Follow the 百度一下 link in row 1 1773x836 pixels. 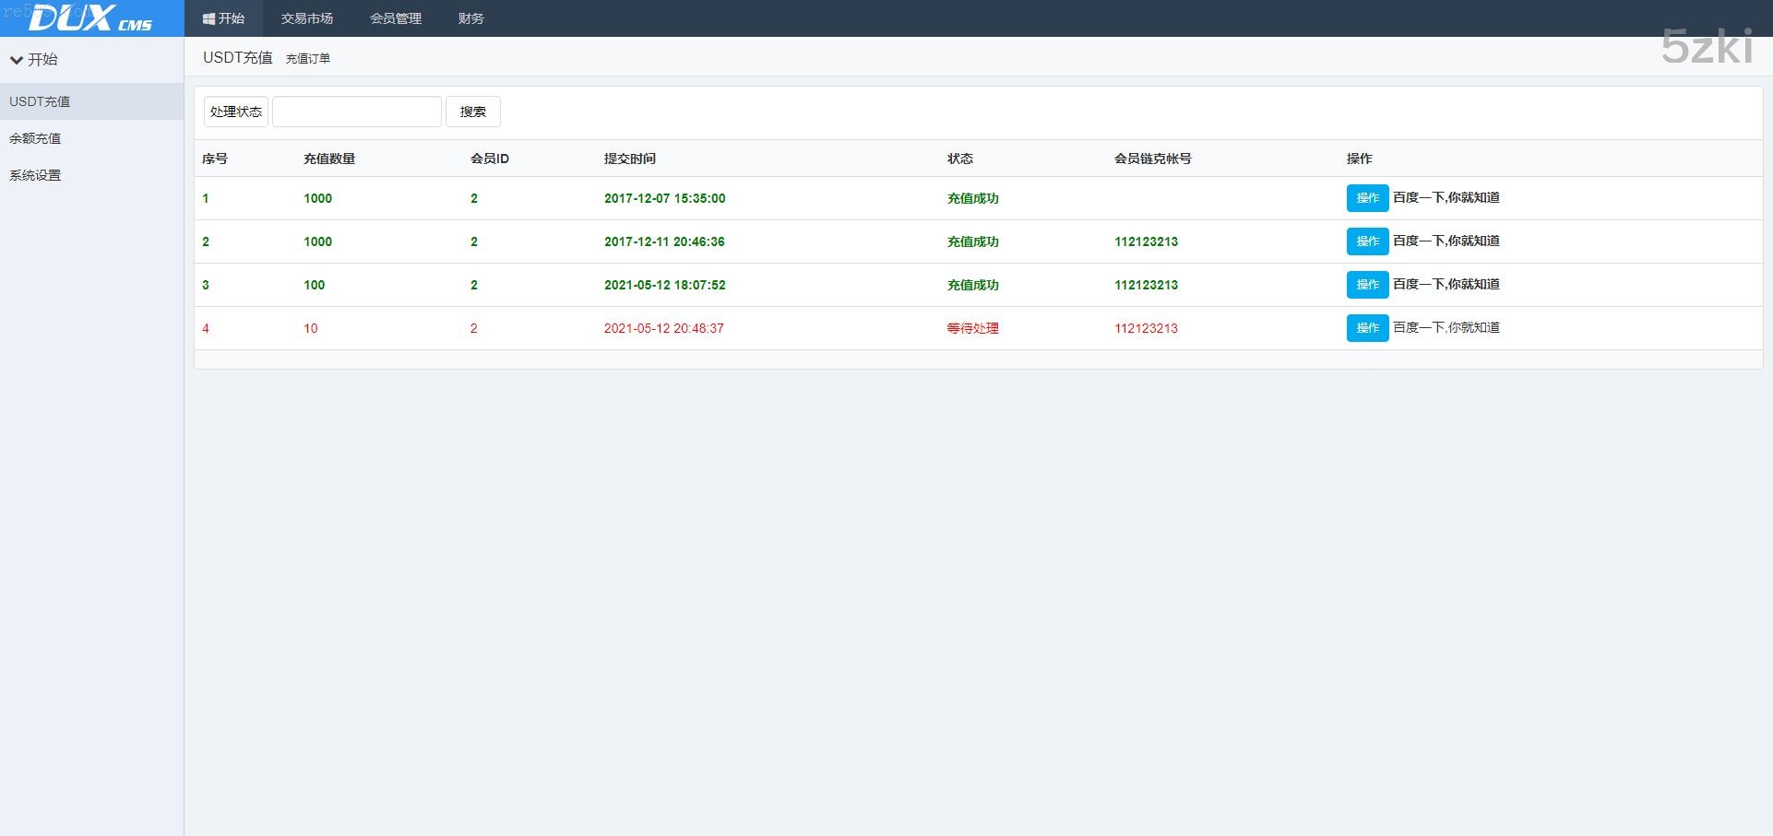click(x=1446, y=197)
